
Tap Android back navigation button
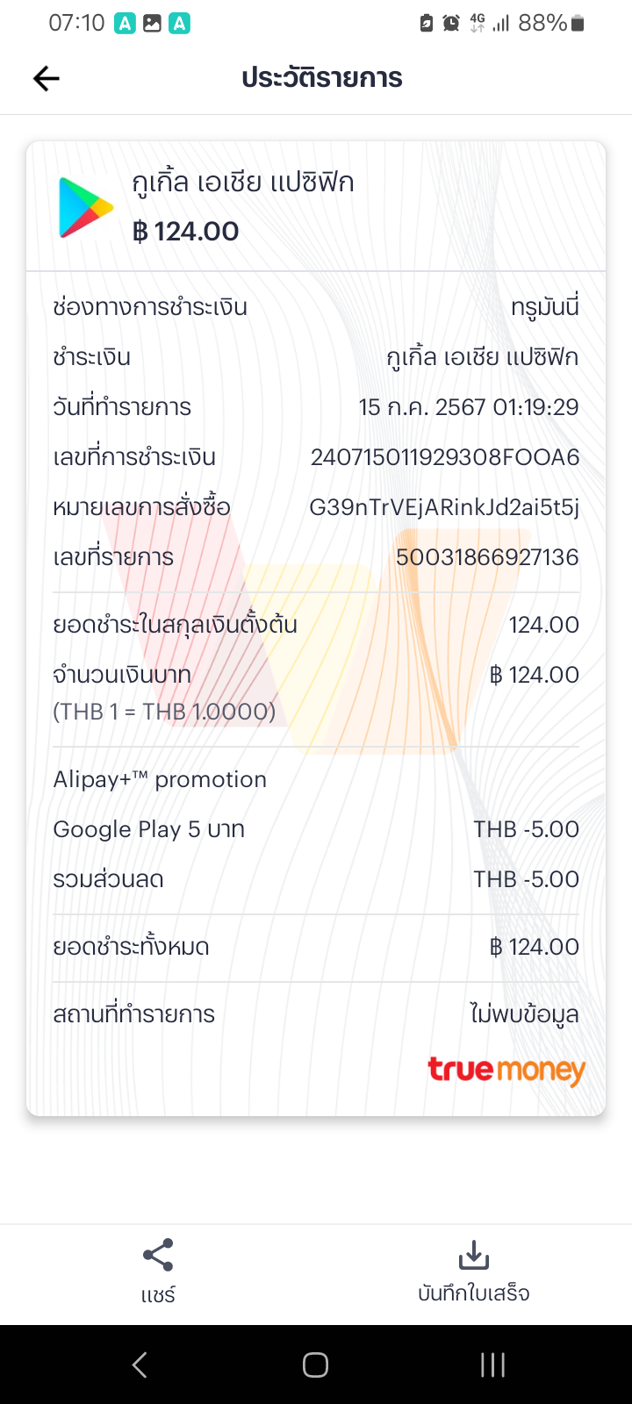coord(140,1365)
